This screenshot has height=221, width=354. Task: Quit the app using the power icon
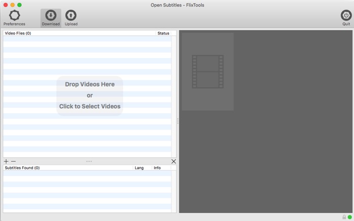point(346,16)
